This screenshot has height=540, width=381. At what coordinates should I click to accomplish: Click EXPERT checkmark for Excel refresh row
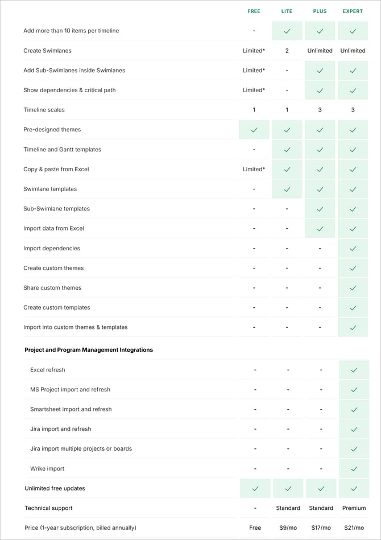pyautogui.click(x=354, y=370)
